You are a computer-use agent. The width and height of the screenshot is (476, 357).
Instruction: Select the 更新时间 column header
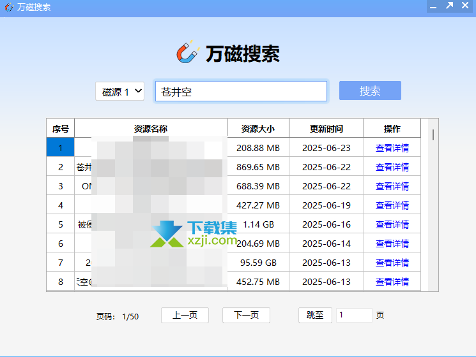coord(326,128)
